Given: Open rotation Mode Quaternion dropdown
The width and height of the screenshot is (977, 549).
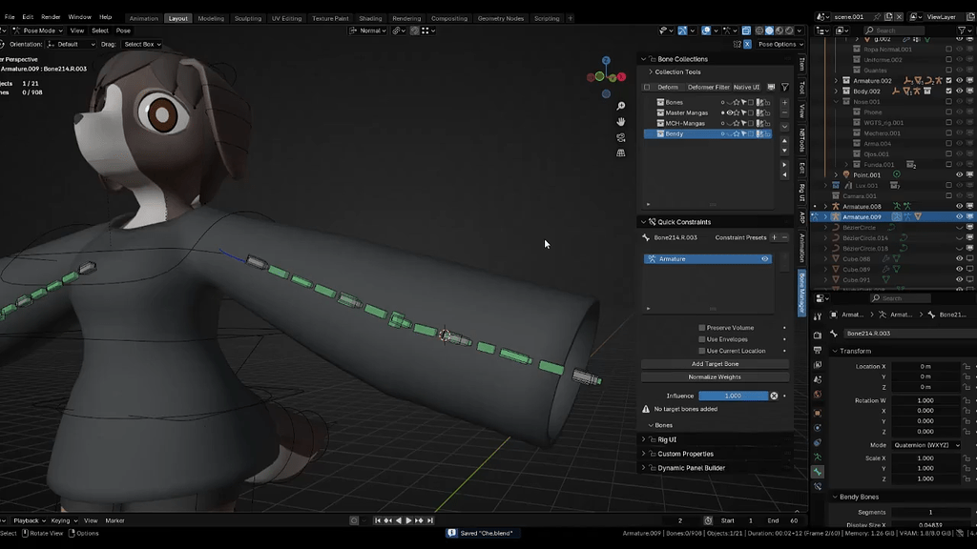Looking at the screenshot, I should pyautogui.click(x=925, y=445).
